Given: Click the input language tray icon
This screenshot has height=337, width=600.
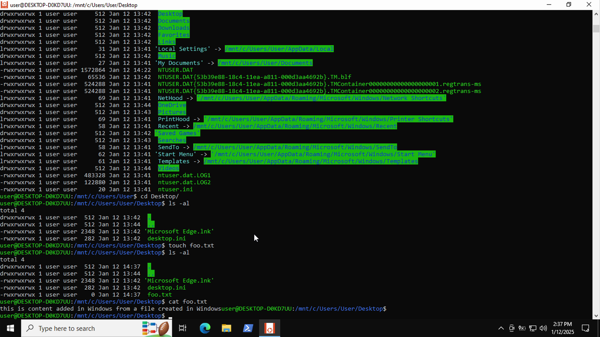Looking at the screenshot, I should tap(522, 328).
